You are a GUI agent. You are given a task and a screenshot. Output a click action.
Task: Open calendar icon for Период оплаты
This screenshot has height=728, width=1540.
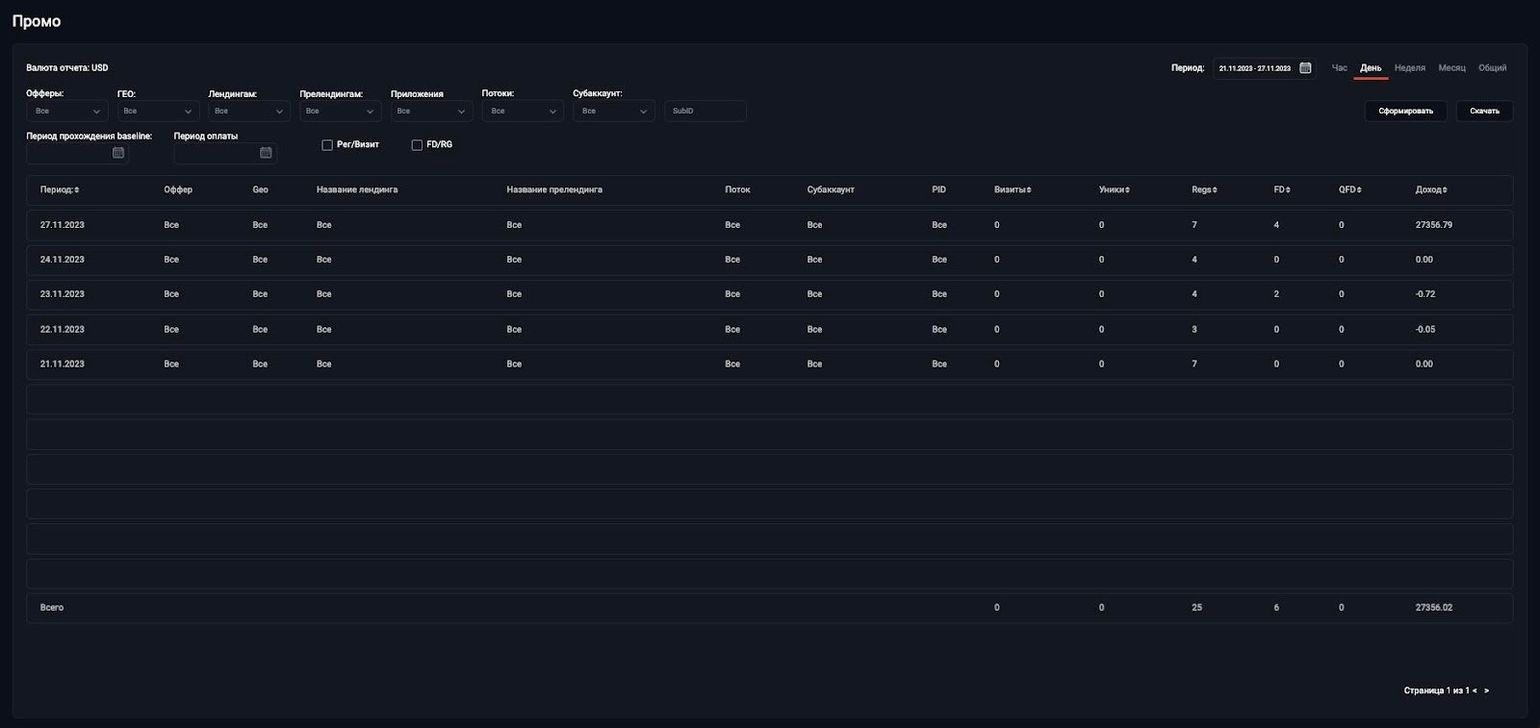pos(266,153)
